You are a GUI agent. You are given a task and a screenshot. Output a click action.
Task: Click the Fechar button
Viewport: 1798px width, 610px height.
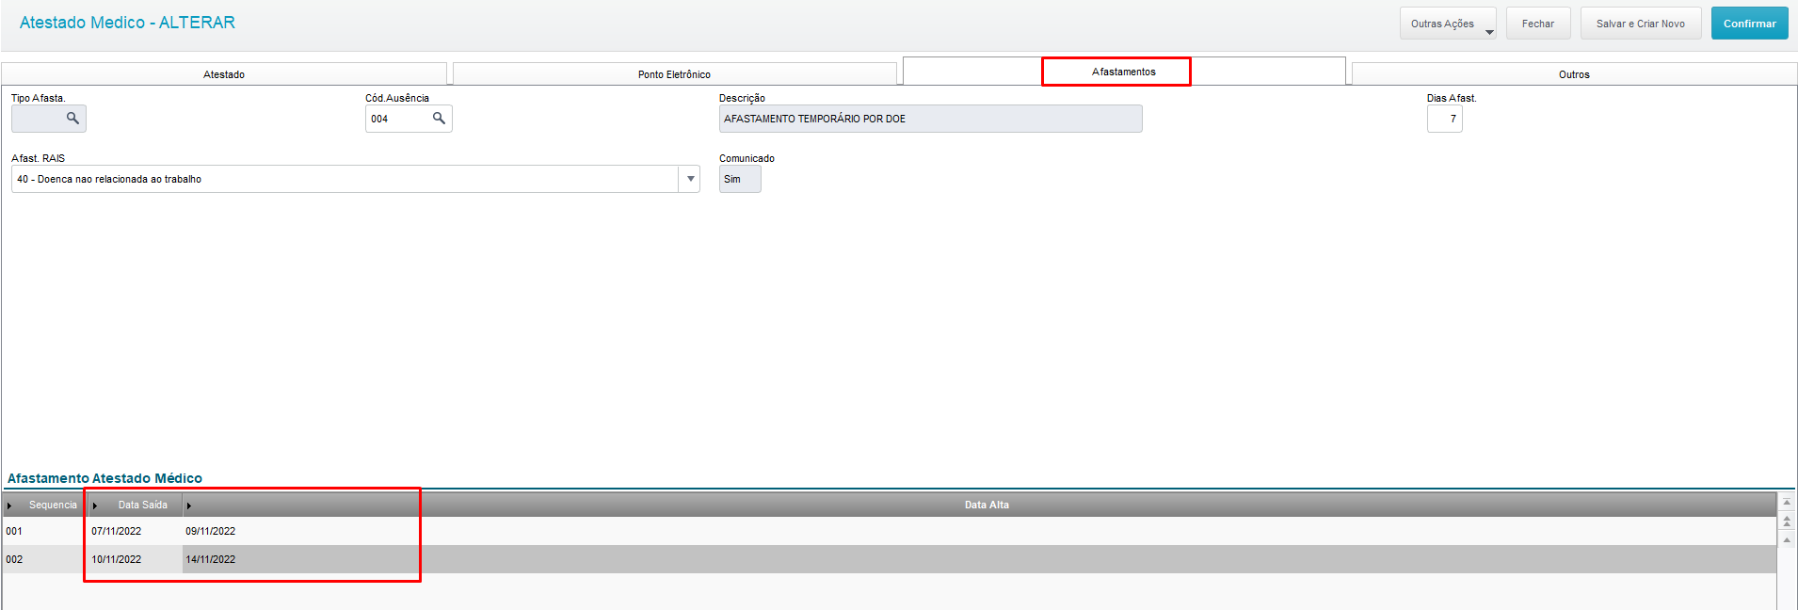click(1538, 24)
